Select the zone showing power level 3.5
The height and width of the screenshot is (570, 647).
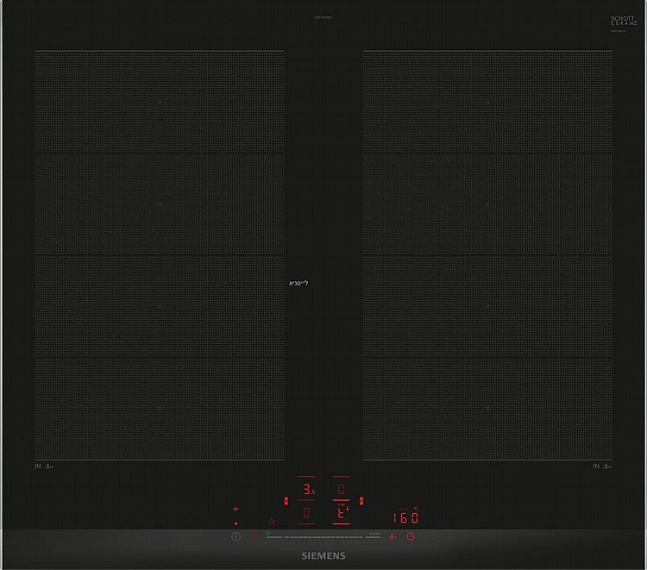click(306, 489)
